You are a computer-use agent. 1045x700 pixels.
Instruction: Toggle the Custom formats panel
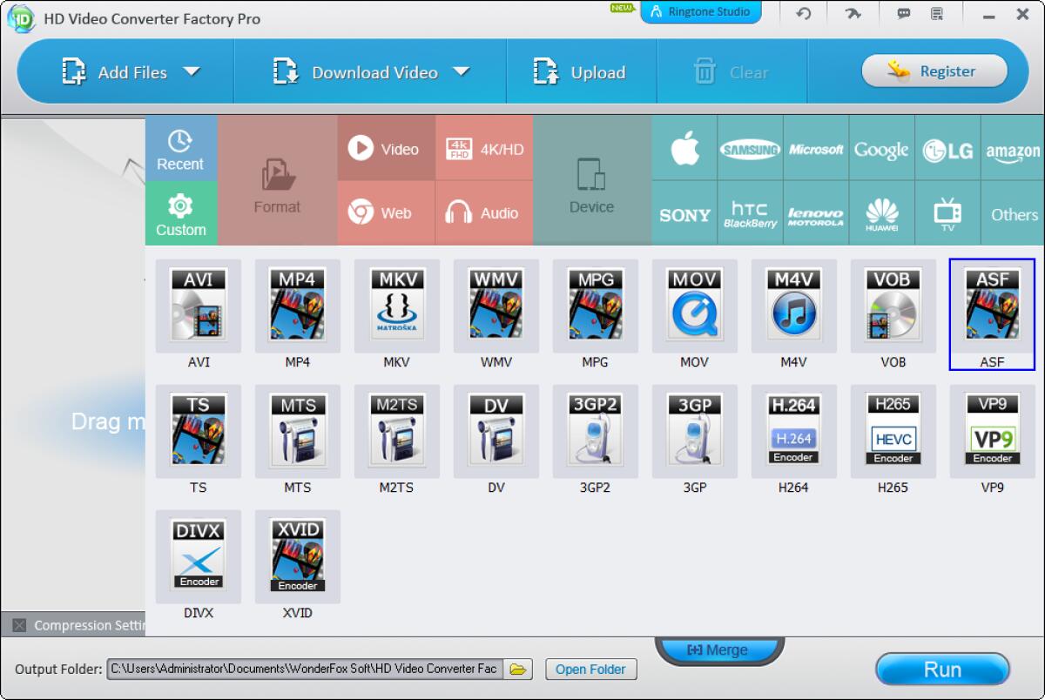[x=180, y=212]
